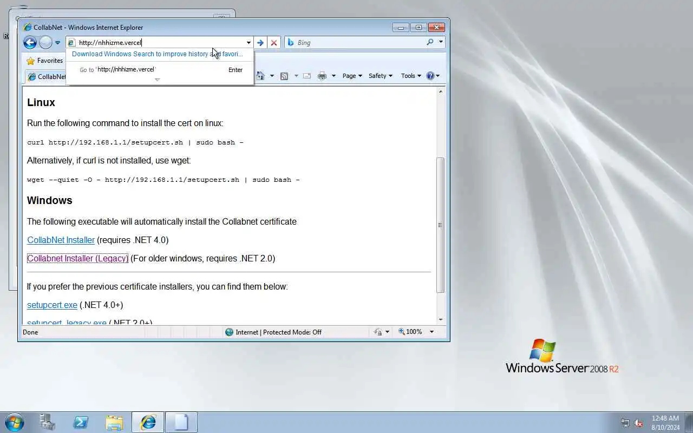Click the privacy lock status bar icon
This screenshot has height=433, width=693.
pyautogui.click(x=378, y=332)
